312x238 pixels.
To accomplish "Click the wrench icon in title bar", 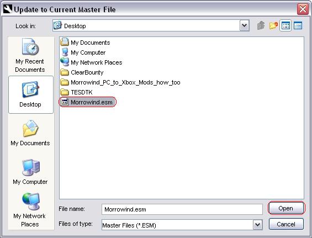I will coord(8,9).
